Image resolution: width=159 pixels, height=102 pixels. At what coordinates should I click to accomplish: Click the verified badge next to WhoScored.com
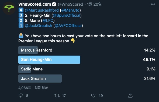point(54,4)
